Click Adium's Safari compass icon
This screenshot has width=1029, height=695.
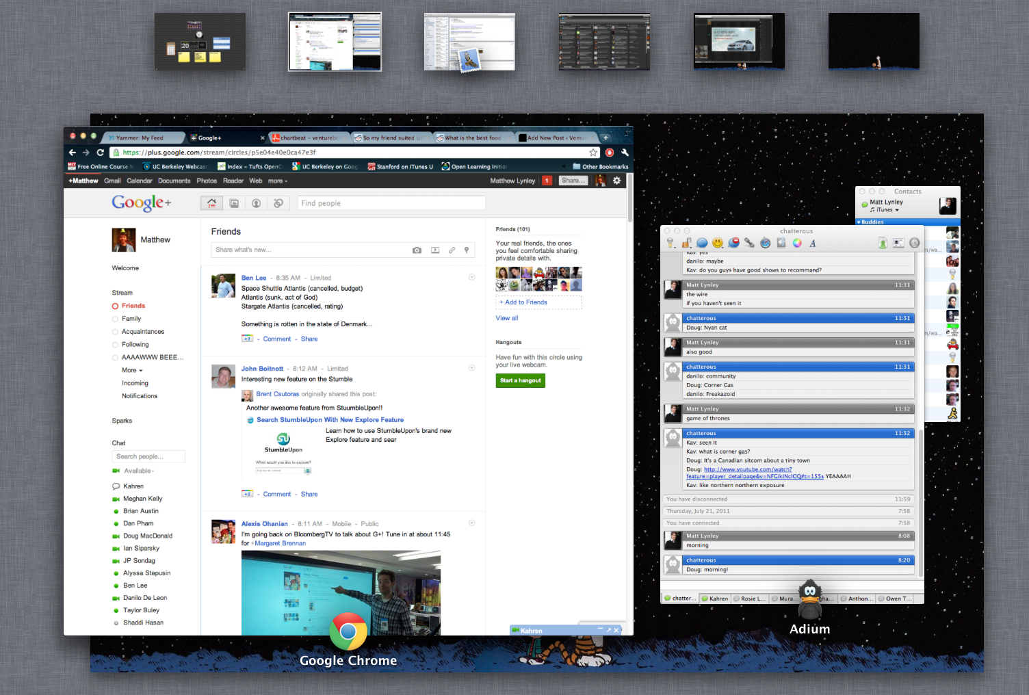766,243
